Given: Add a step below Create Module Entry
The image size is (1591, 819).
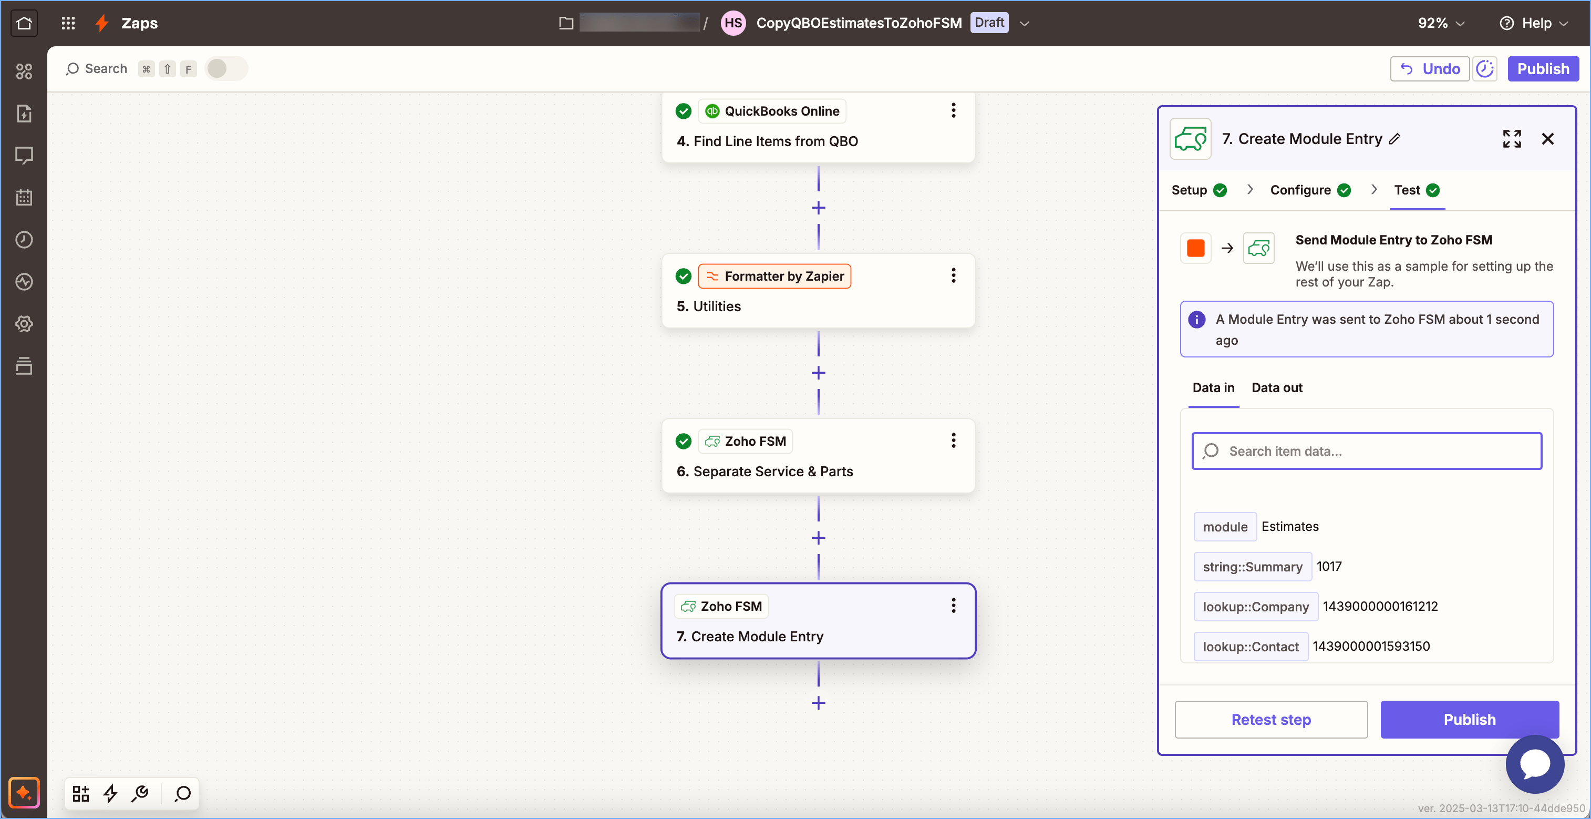Looking at the screenshot, I should pos(818,703).
